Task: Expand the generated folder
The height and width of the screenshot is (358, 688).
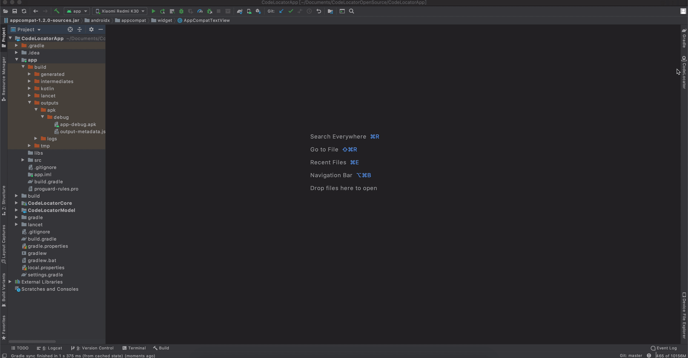Action: (x=29, y=74)
